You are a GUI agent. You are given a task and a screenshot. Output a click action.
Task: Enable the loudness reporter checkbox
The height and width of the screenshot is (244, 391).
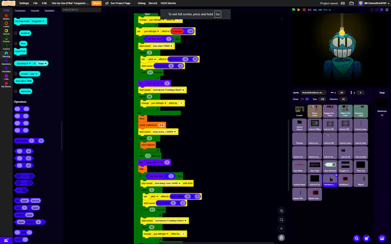tap(16, 33)
